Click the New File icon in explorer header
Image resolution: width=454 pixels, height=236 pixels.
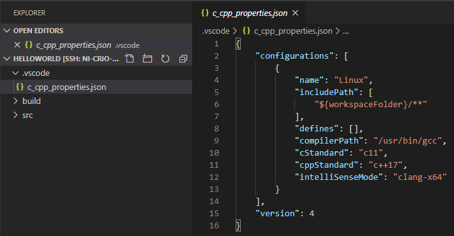130,59
